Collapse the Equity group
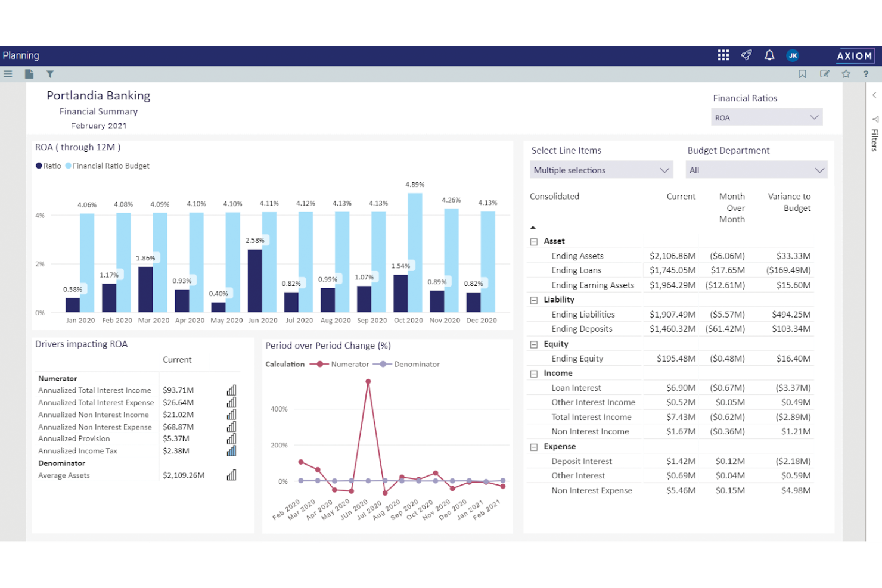 (x=534, y=344)
